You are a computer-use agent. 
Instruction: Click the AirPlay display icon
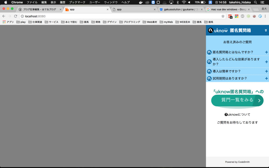tap(171, 2)
